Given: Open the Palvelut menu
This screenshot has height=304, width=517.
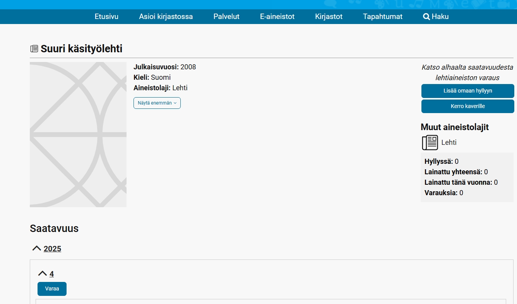Looking at the screenshot, I should click(x=226, y=17).
